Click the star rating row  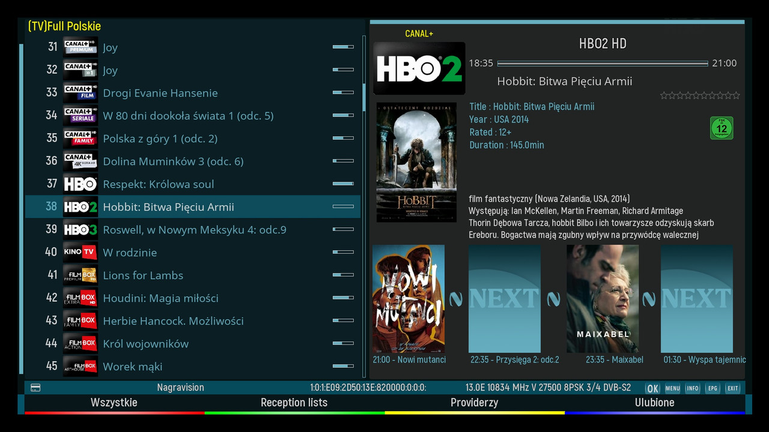tap(700, 95)
